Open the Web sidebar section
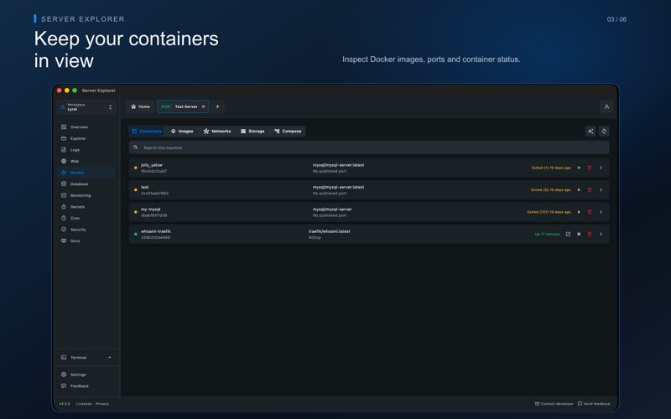The width and height of the screenshot is (671, 419). coord(87,161)
